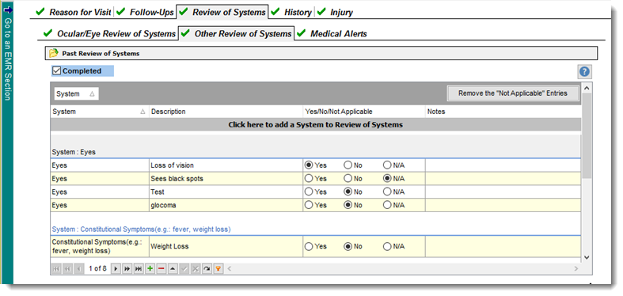Expand Past Review of Systems panel

pyautogui.click(x=321, y=53)
